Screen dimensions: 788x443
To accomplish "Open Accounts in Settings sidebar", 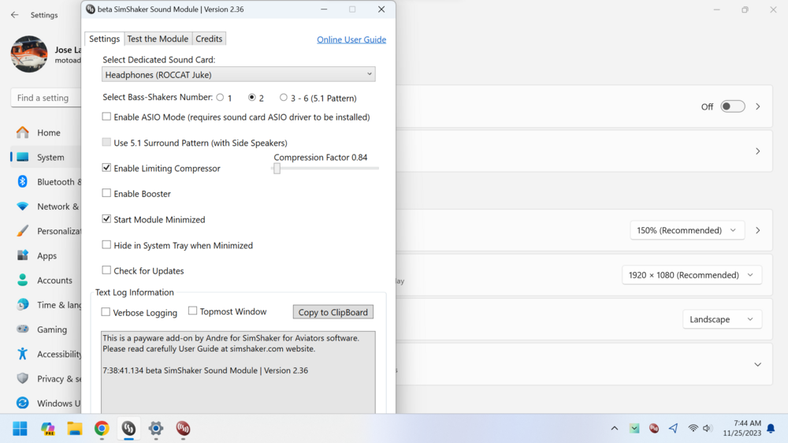I will coord(45,281).
